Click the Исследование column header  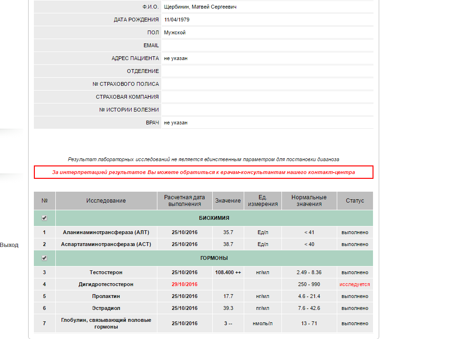(106, 201)
